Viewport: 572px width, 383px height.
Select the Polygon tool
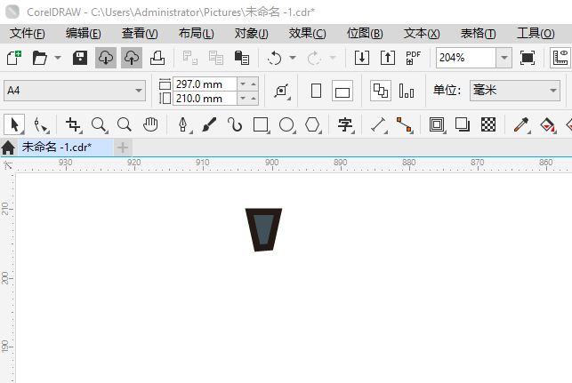pos(312,124)
